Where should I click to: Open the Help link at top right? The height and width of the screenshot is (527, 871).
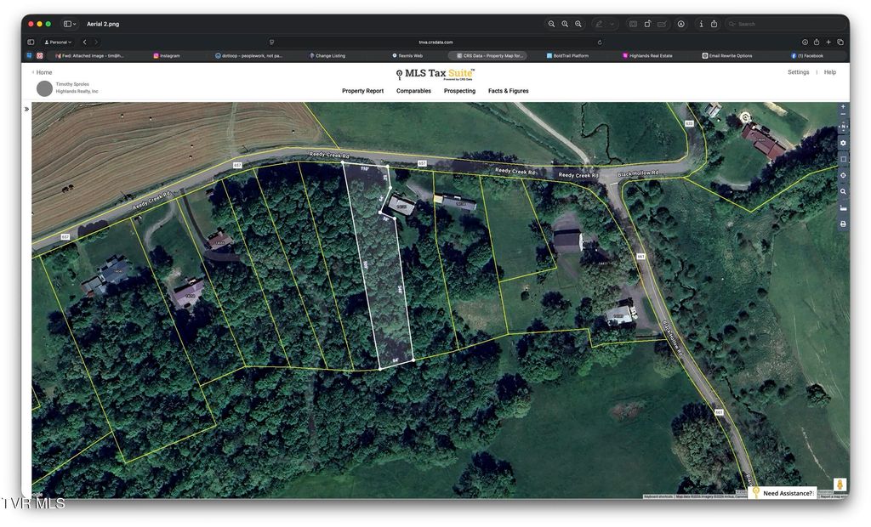(829, 72)
